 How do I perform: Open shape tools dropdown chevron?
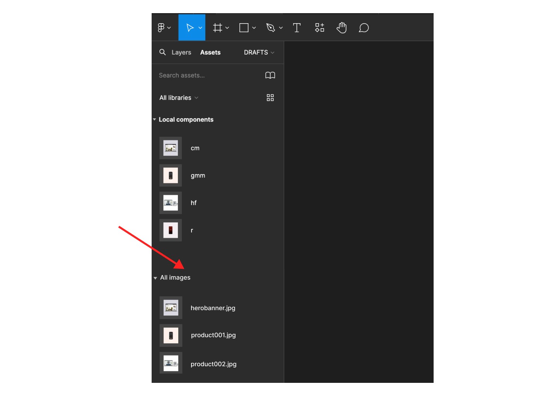point(254,28)
